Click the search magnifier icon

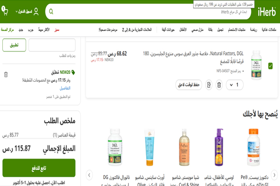pyautogui.click(x=51, y=11)
